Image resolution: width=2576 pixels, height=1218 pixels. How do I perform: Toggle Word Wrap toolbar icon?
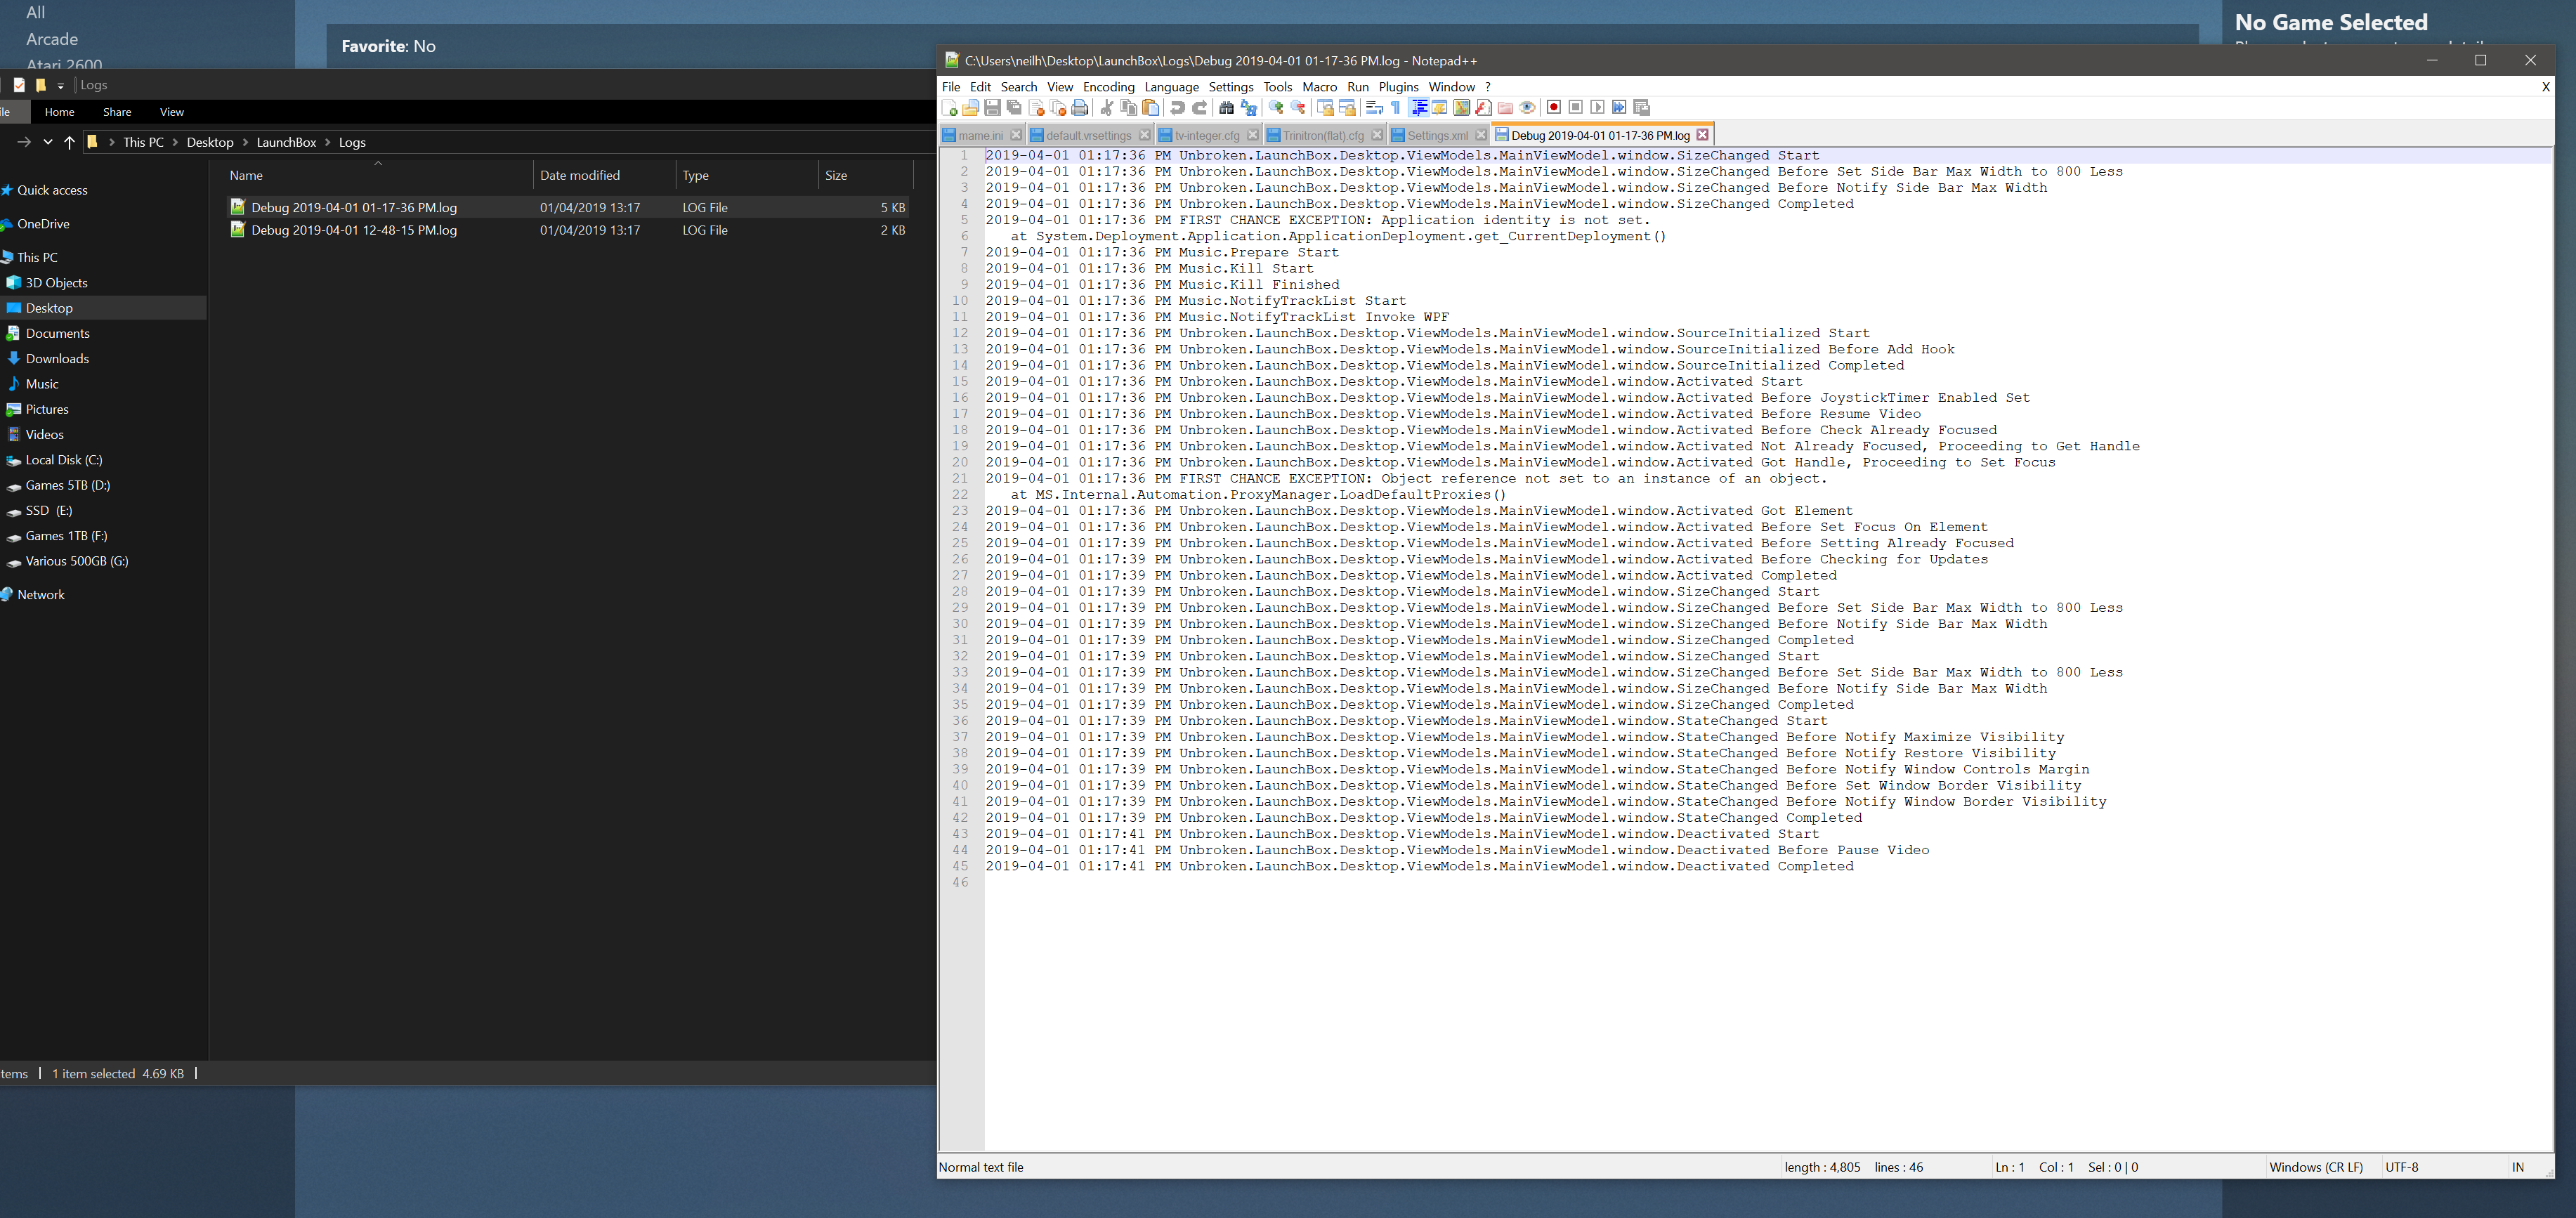pos(1374,108)
